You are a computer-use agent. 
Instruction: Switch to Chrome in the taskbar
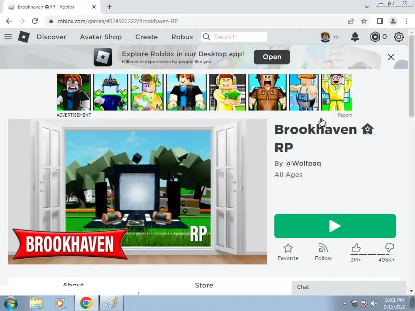click(x=86, y=303)
